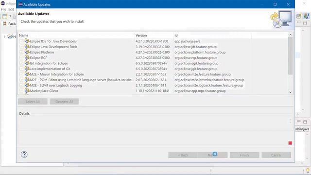Image resolution: width=311 pixels, height=175 pixels.
Task: Click the Finish button
Action: click(244, 155)
